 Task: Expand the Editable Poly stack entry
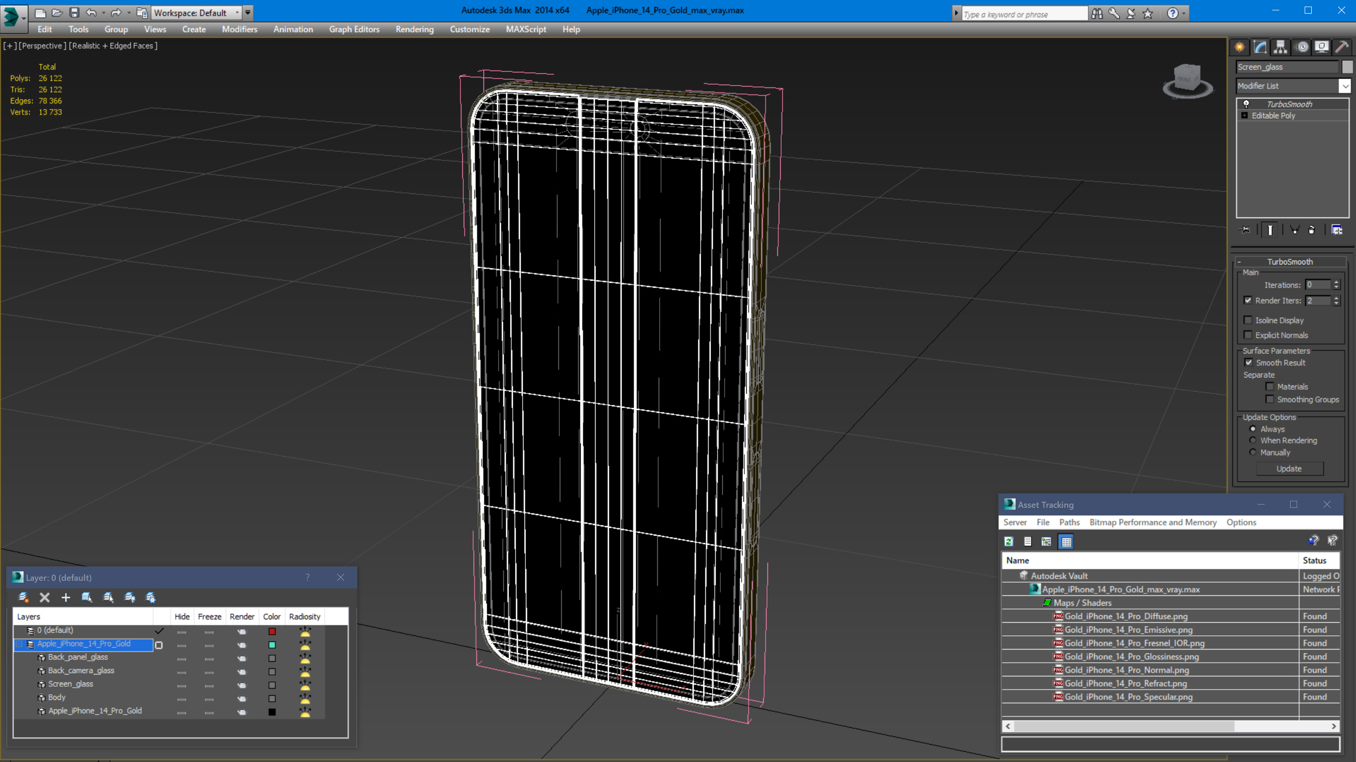pyautogui.click(x=1245, y=116)
